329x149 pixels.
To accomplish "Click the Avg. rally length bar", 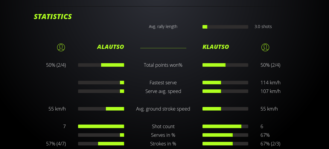I will [225, 27].
